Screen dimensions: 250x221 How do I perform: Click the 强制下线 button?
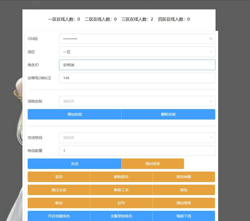pos(184,216)
